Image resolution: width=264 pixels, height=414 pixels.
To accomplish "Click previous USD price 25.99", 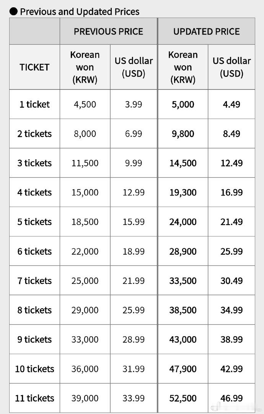I will coord(134,310).
